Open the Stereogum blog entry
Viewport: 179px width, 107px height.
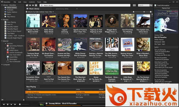pyautogui.click(x=13, y=59)
